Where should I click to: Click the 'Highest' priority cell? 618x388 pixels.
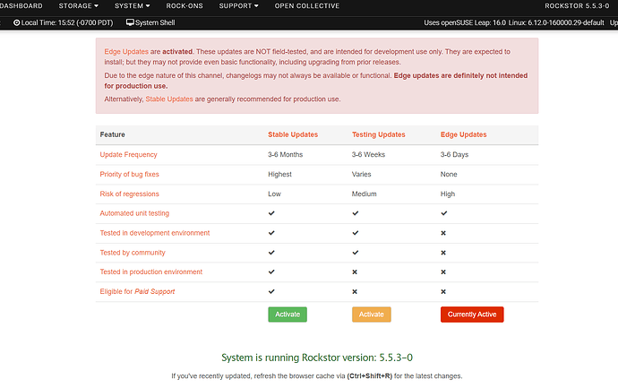[279, 174]
